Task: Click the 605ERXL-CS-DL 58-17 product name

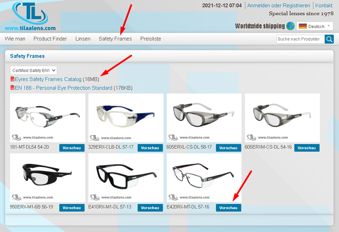Action: point(189,147)
